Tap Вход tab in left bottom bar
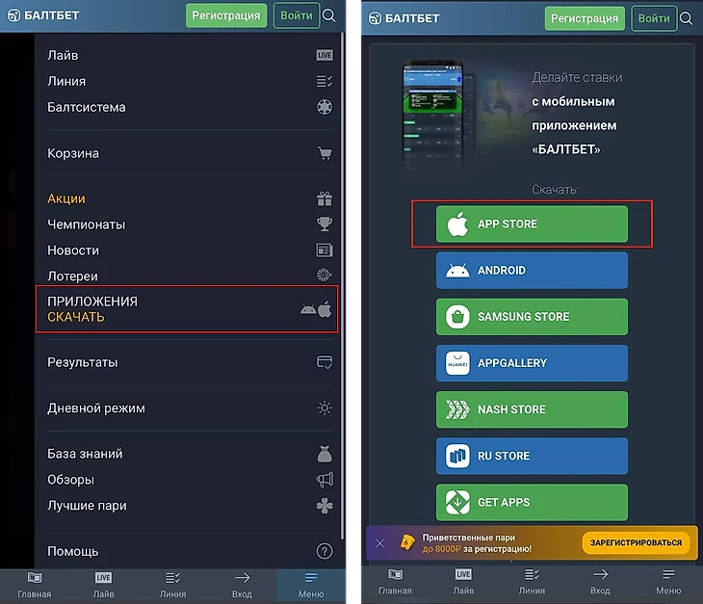The image size is (703, 604). 242,585
